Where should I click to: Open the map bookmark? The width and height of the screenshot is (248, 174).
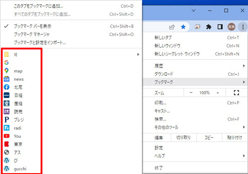tap(71, 71)
